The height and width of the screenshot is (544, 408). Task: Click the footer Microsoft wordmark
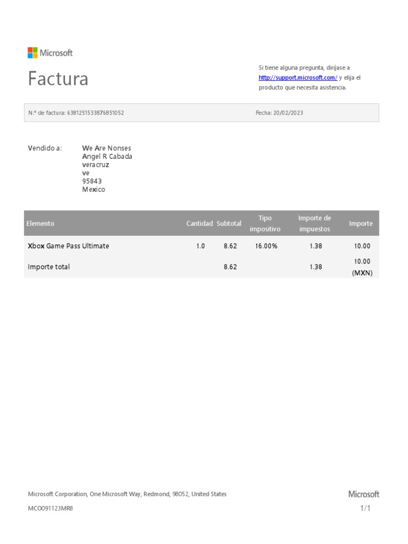coord(363,494)
